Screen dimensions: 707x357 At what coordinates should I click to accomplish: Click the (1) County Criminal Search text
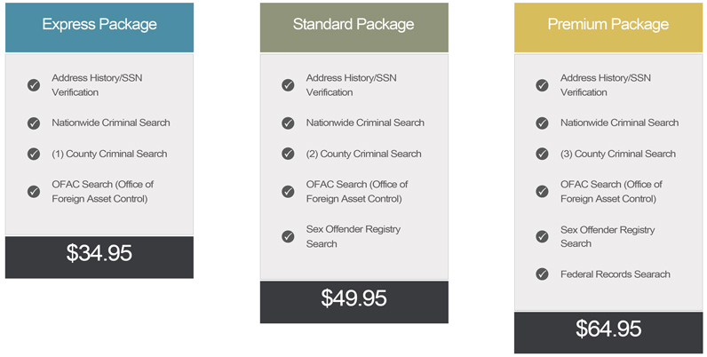[x=109, y=154]
